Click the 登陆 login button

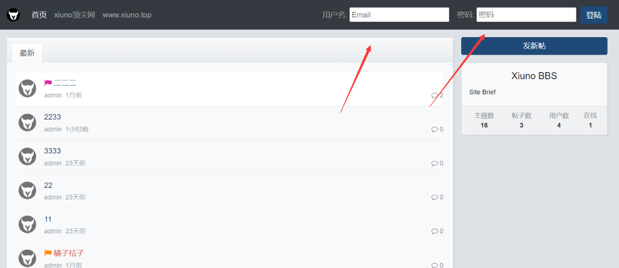pyautogui.click(x=594, y=15)
